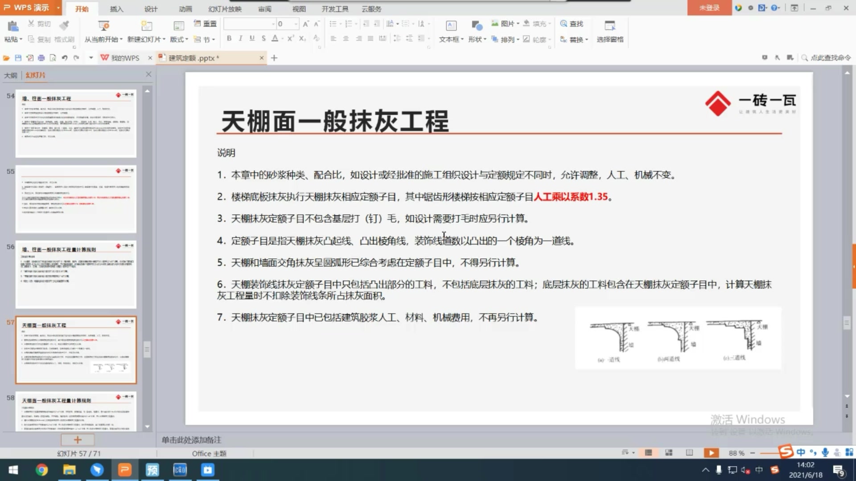Switch to the 插入 (Insert) ribbon tab
The height and width of the screenshot is (481, 856).
pos(116,8)
